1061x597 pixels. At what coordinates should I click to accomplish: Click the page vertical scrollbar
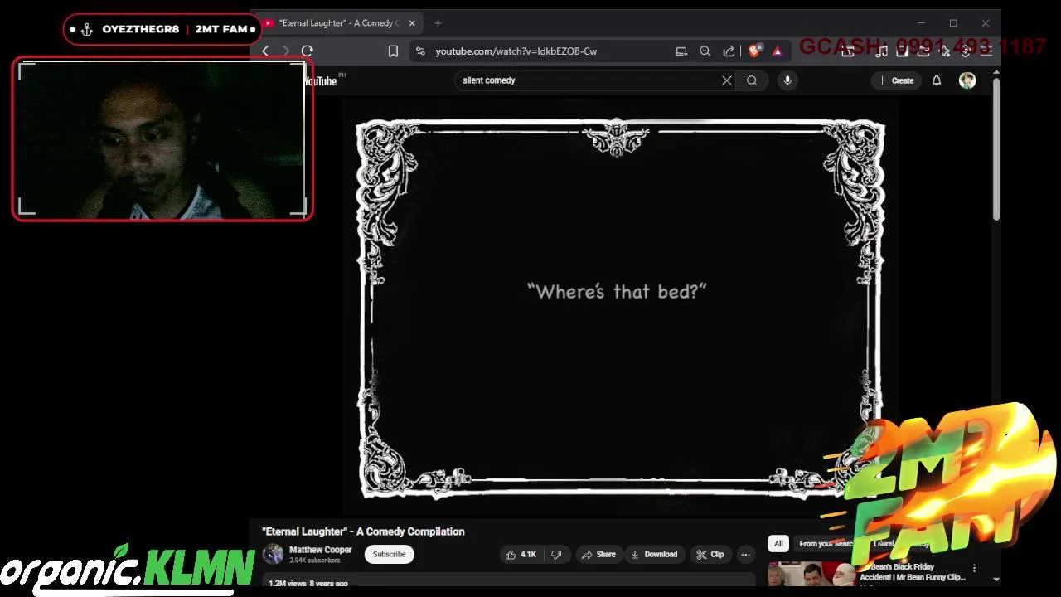(996, 149)
